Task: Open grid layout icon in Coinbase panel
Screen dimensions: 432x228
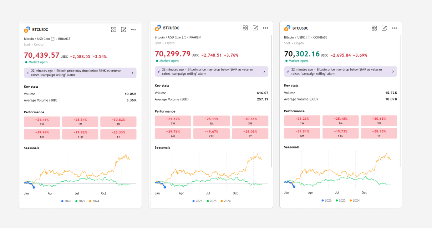Action: (374, 28)
